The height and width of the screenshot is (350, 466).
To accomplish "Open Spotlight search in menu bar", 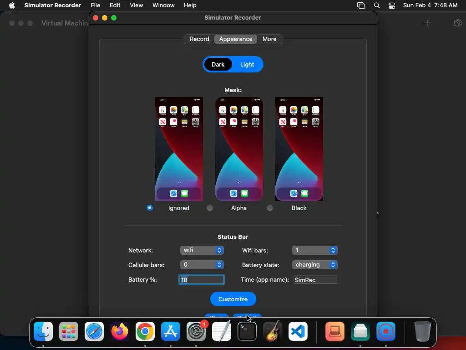I will tap(377, 5).
